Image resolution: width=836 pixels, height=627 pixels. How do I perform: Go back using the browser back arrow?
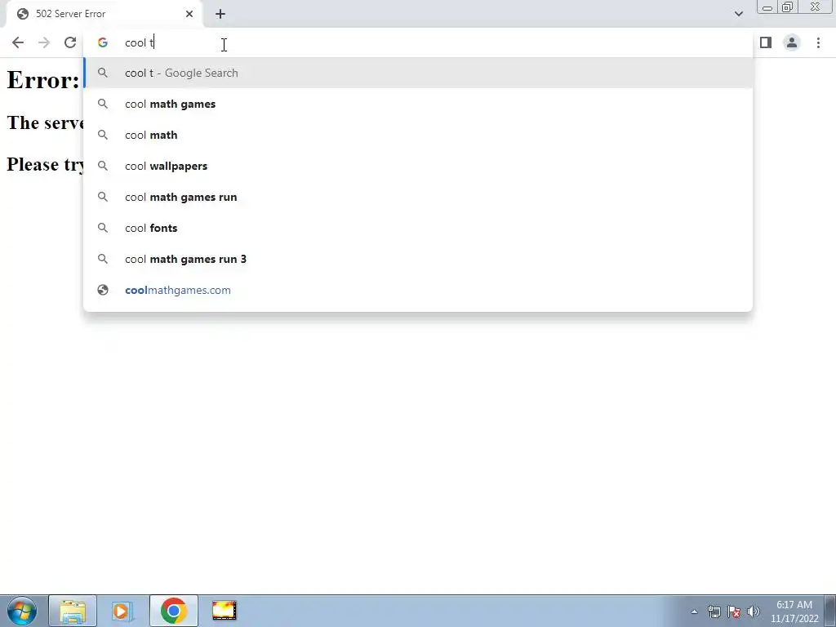click(18, 42)
